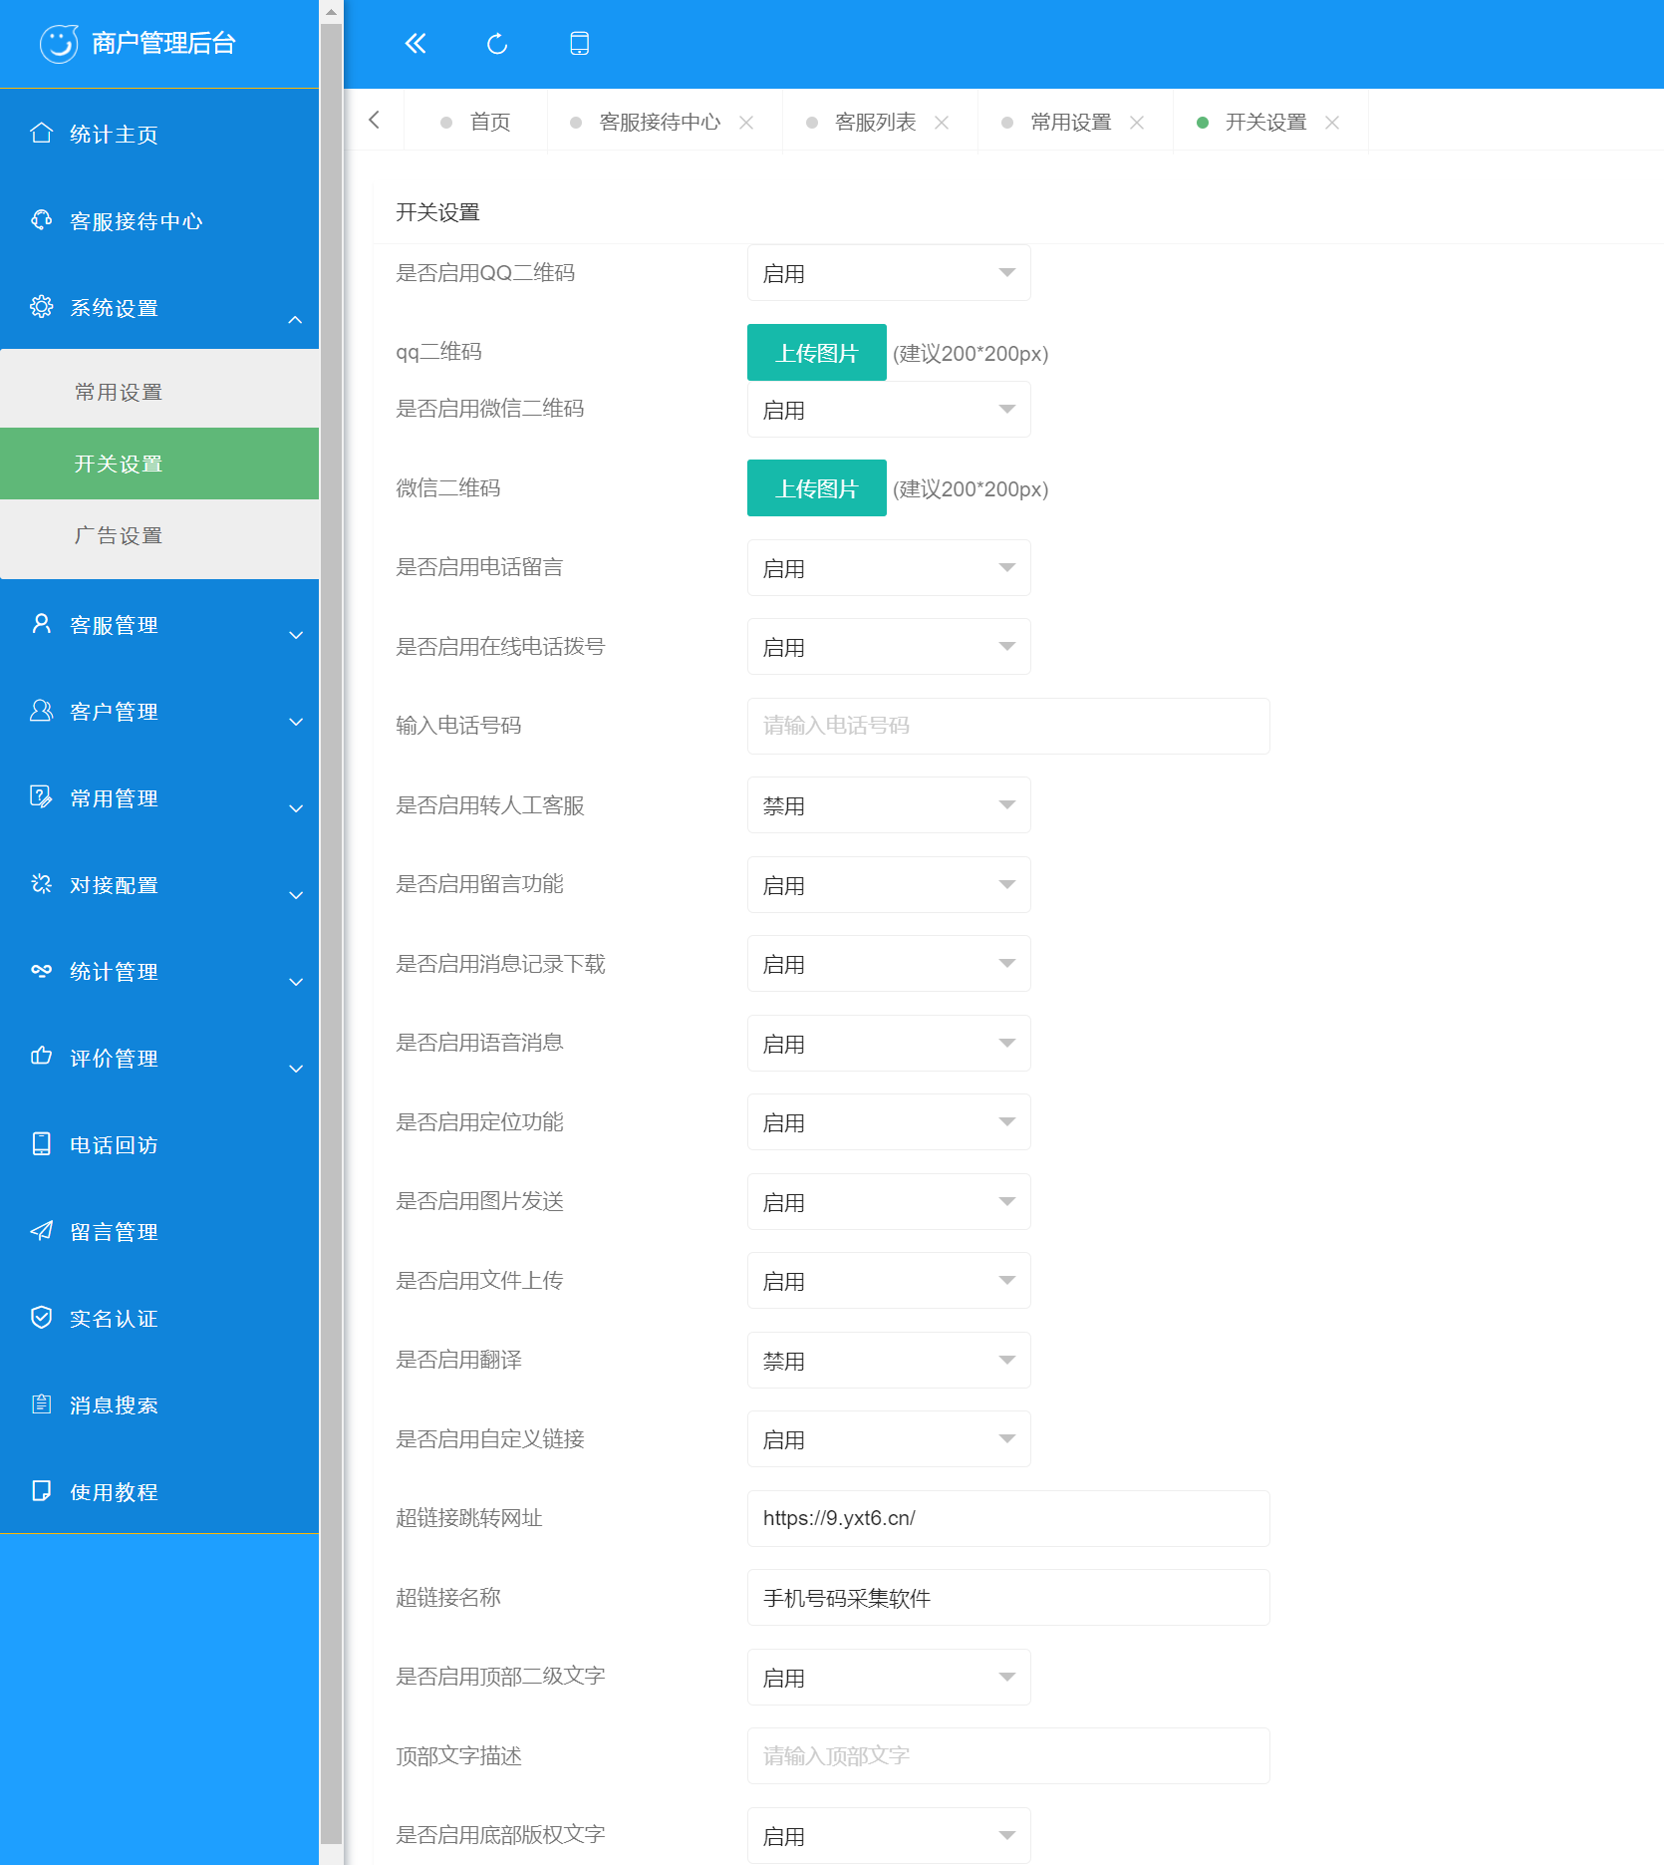The width and height of the screenshot is (1664, 1865).
Task: Click the 超链接跳转网址 input field
Action: pyautogui.click(x=1008, y=1518)
